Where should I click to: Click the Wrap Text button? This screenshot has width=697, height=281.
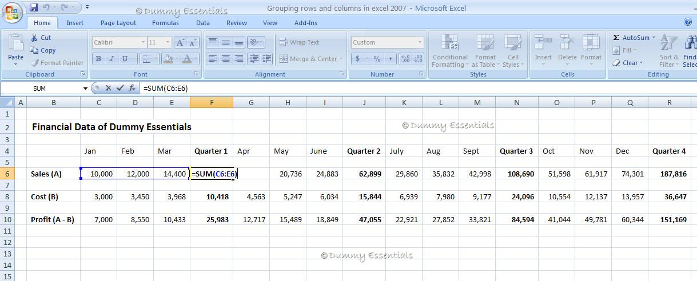click(x=299, y=42)
